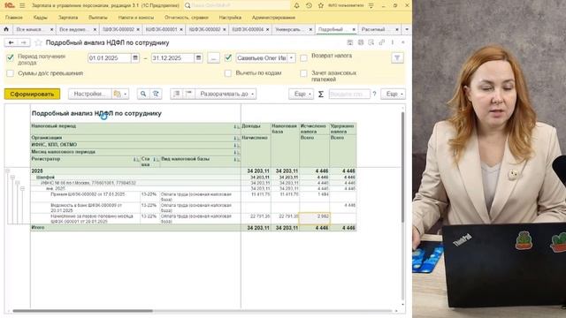Click the horizontal scrollbar of report
Image resolution: width=566 pixels, height=318 pixels.
82,311
